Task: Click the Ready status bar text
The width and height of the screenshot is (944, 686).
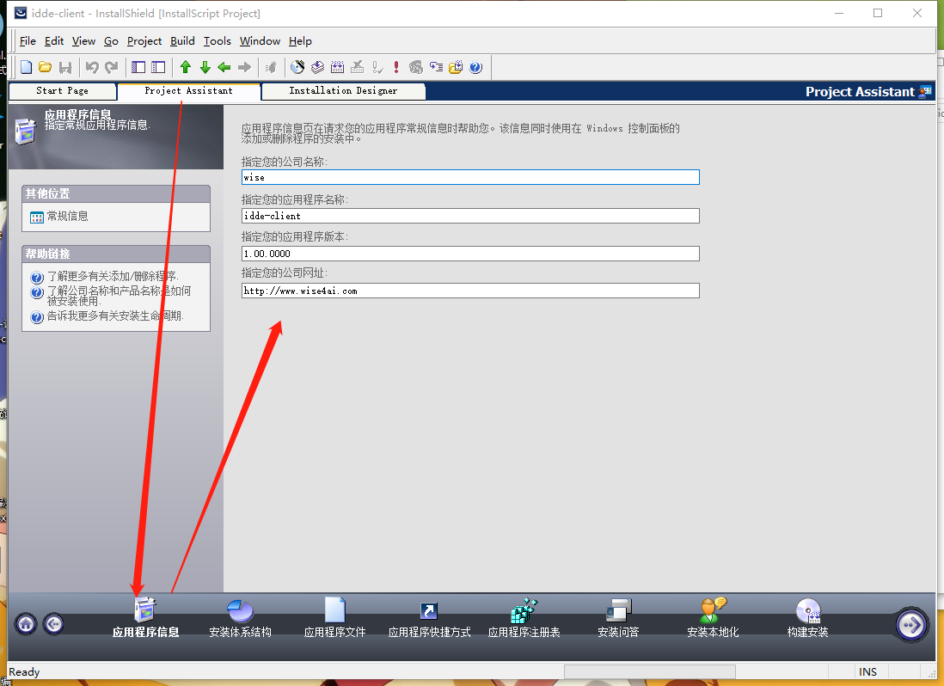Action: (24, 671)
